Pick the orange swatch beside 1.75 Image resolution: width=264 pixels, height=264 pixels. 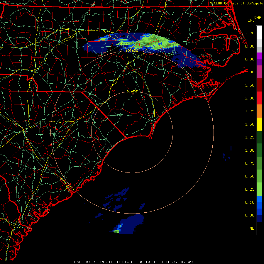coord(259,111)
